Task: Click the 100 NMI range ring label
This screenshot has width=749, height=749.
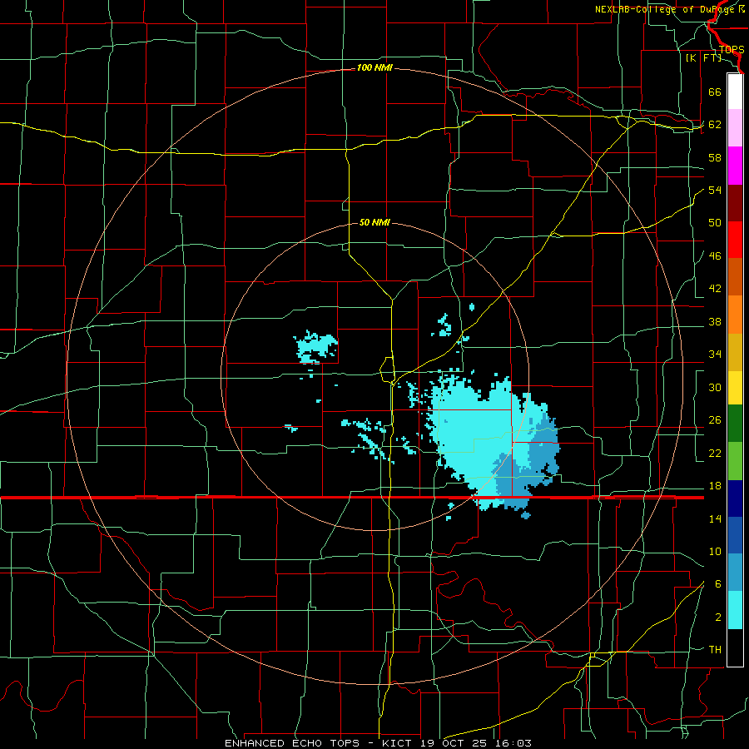Action: (x=374, y=68)
